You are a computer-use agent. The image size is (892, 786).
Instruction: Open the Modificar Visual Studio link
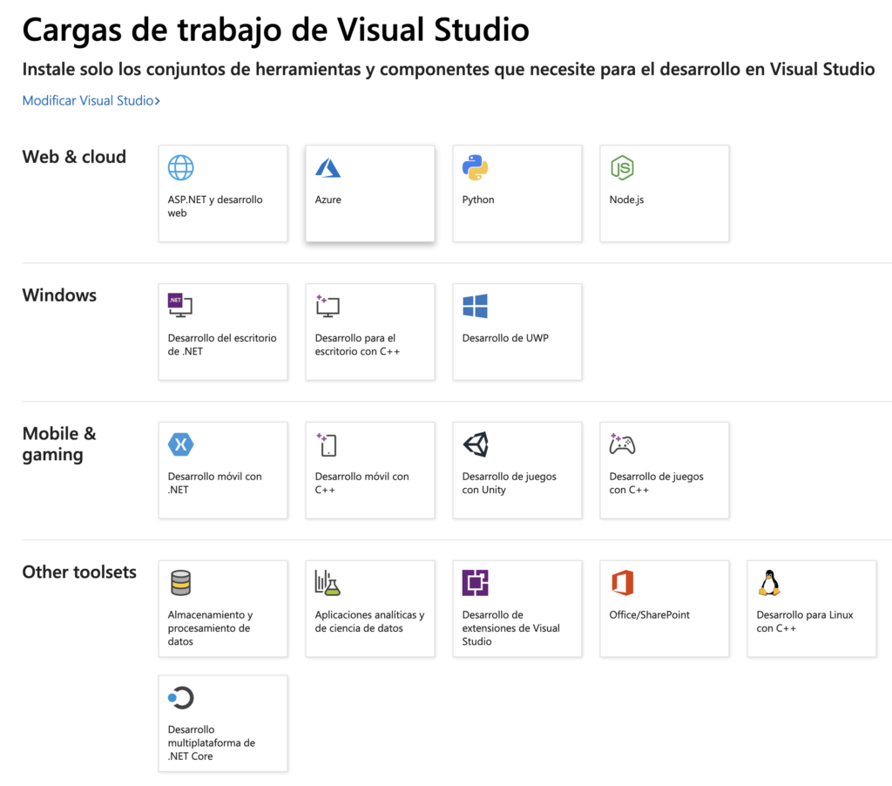91,101
